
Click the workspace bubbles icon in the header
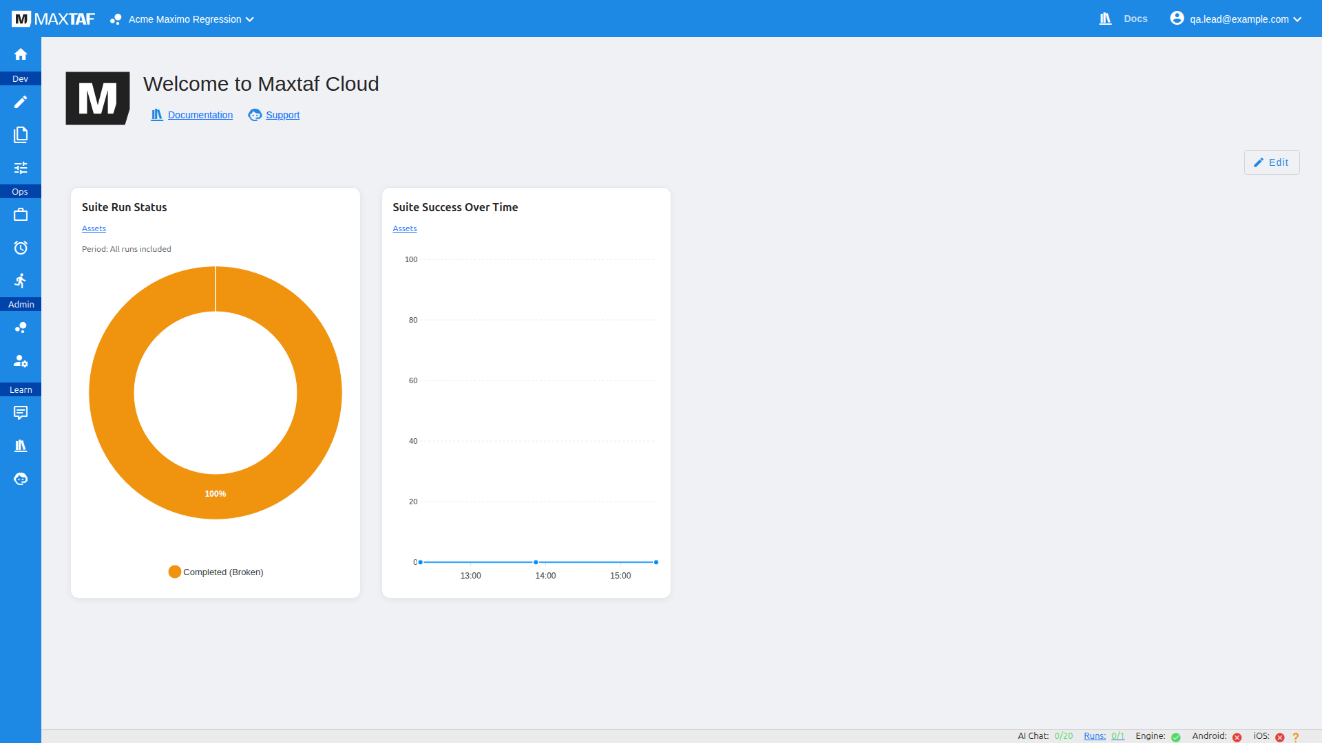click(x=116, y=19)
